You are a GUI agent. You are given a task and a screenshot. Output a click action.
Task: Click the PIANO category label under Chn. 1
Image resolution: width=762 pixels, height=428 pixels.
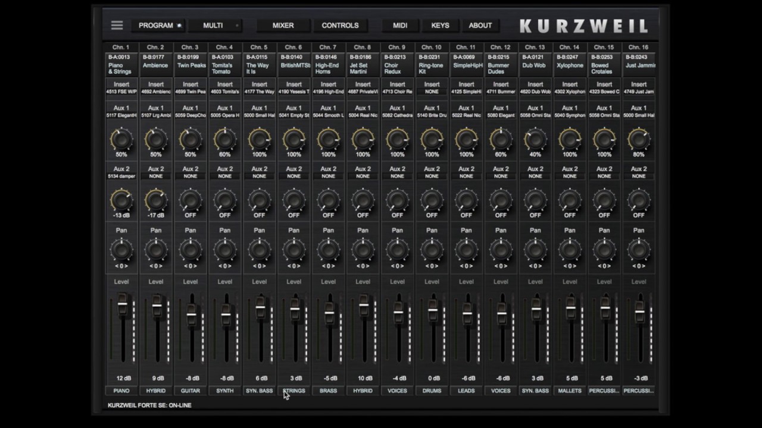click(121, 391)
